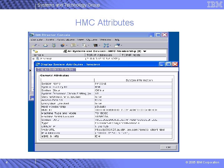Select the Host Membership row label

pos(54,107)
